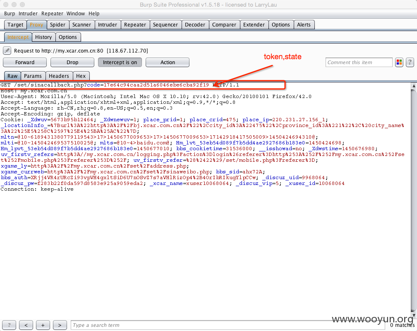The width and height of the screenshot is (417, 331).
Task: Click the Connection: keep-alive line
Action: [37, 189]
